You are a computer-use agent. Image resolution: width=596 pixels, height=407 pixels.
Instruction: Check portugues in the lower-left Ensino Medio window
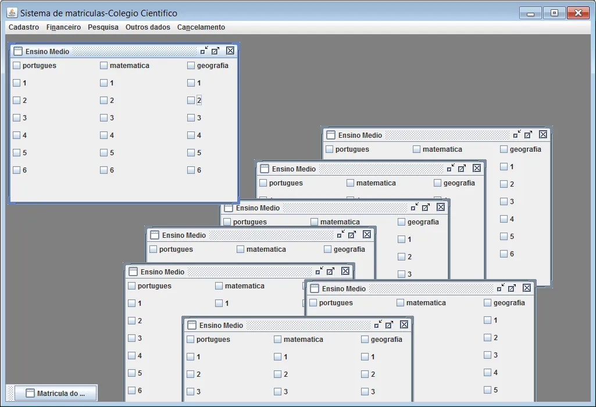point(150,286)
